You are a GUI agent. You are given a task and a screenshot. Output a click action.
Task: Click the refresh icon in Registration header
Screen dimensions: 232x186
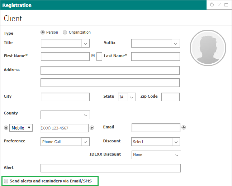(212, 5)
